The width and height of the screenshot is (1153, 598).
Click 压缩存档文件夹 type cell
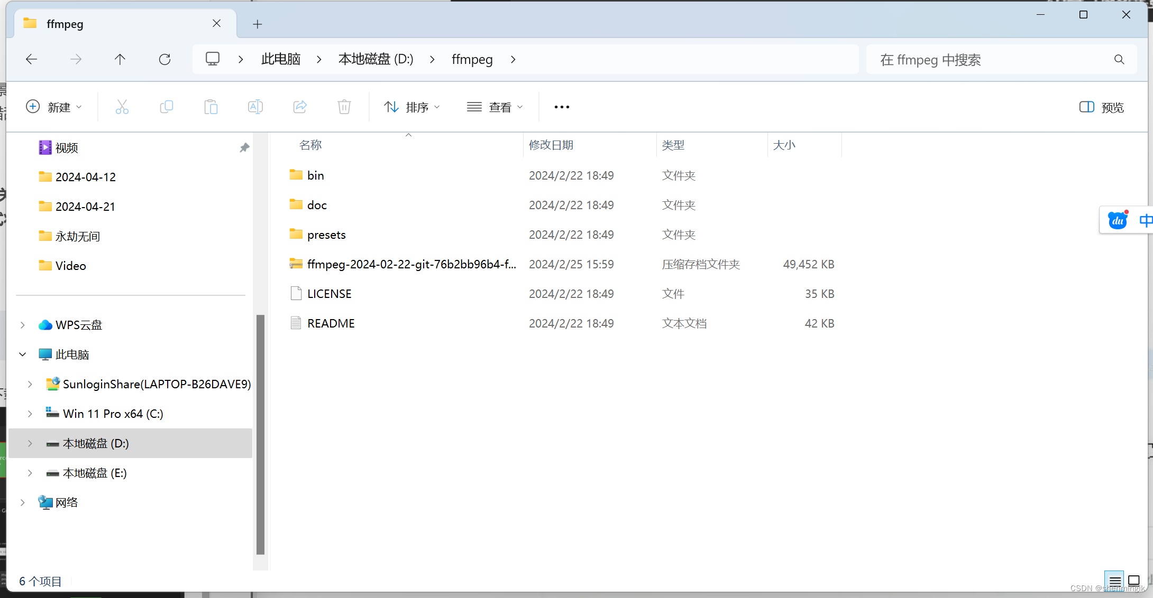click(701, 264)
